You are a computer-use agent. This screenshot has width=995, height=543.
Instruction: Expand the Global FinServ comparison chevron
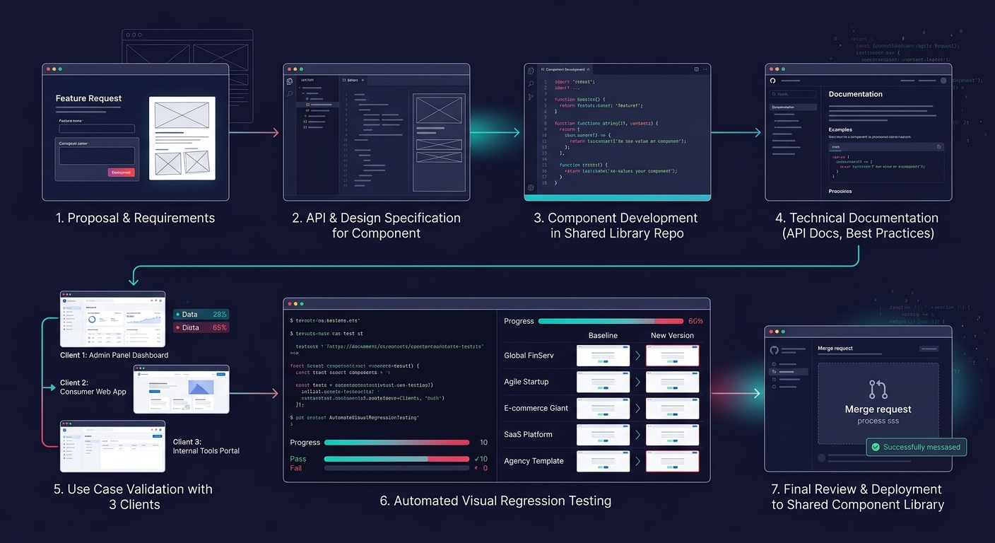(x=637, y=356)
